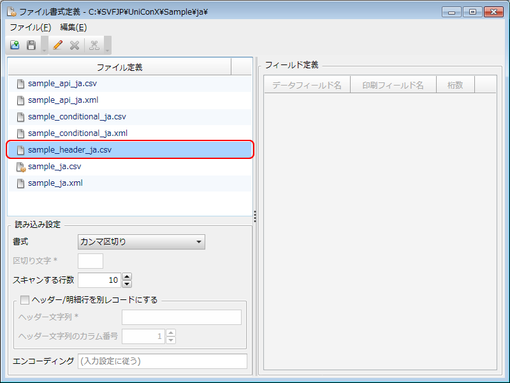Select sample_api_ja.csv in the file list
This screenshot has width=510, height=383.
click(62, 84)
